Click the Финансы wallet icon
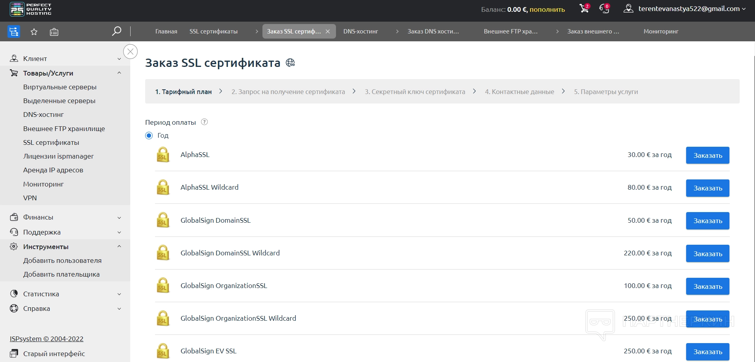The image size is (755, 362). tap(14, 217)
